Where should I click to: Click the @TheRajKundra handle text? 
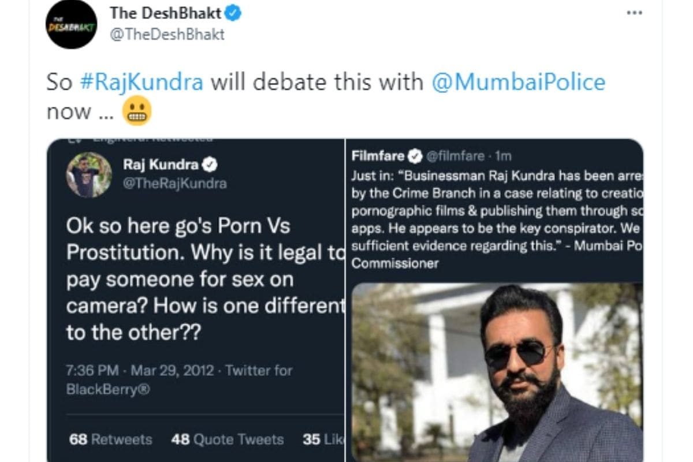click(x=175, y=184)
